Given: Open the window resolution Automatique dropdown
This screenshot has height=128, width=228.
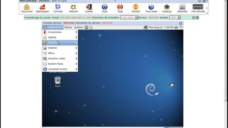Looking at the screenshot, I should pos(129,18).
